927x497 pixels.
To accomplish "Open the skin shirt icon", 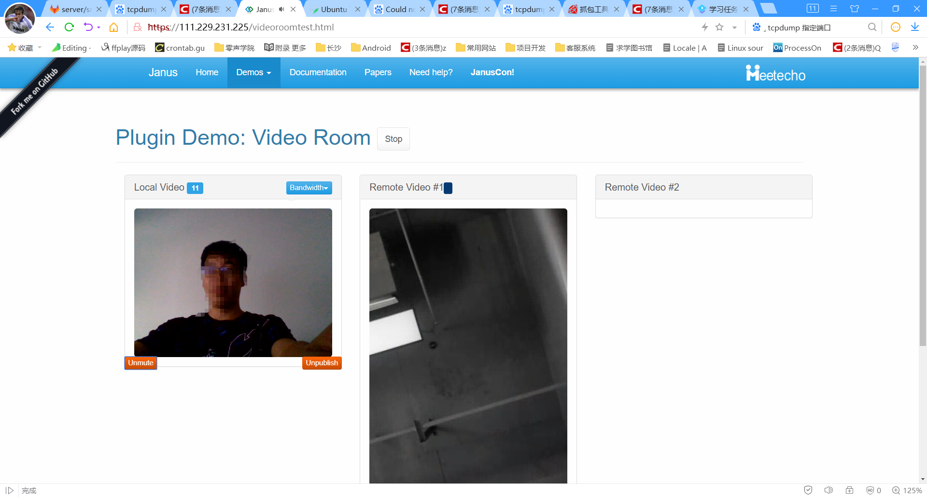I will click(x=855, y=9).
